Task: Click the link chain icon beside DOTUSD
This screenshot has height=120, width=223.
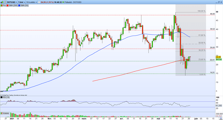Action: click(5, 2)
